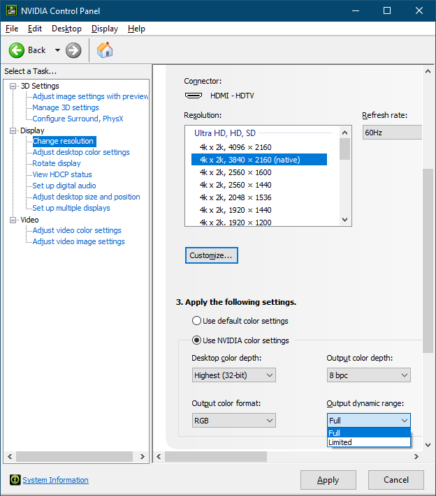Click the Ultra HD, HD, SD group header
The height and width of the screenshot is (496, 436).
point(225,133)
